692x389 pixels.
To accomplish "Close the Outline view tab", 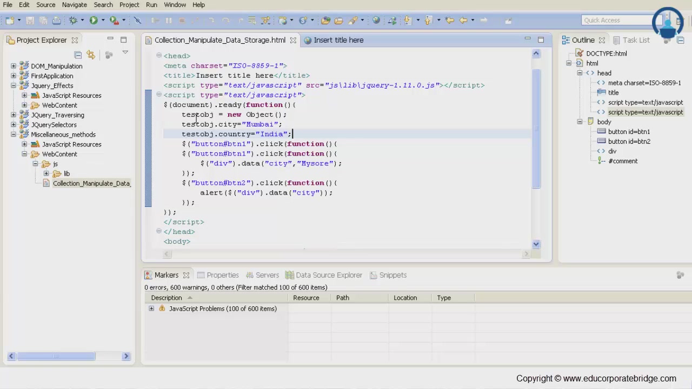I will pyautogui.click(x=602, y=40).
